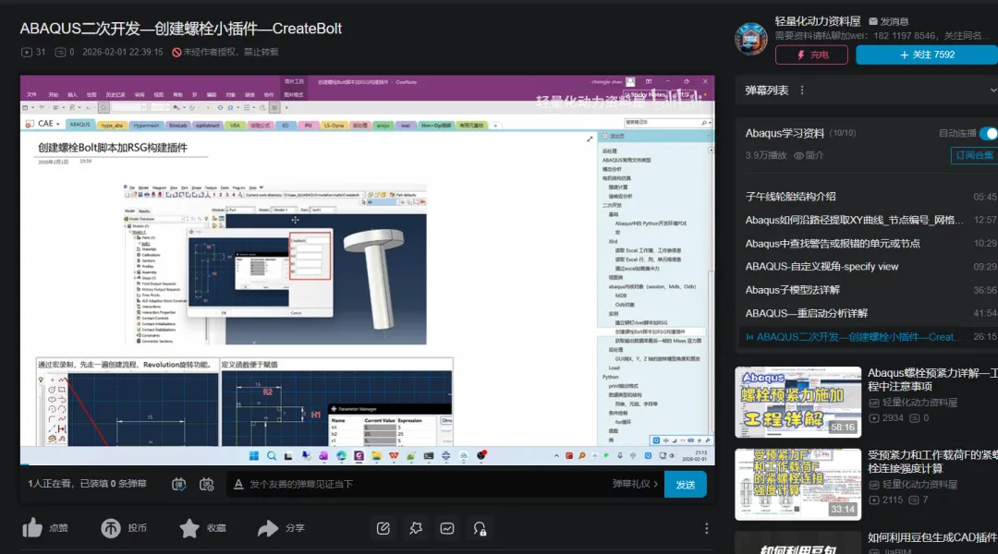Open the note-taking pencil icon below video
The height and width of the screenshot is (554, 998).
click(x=383, y=528)
